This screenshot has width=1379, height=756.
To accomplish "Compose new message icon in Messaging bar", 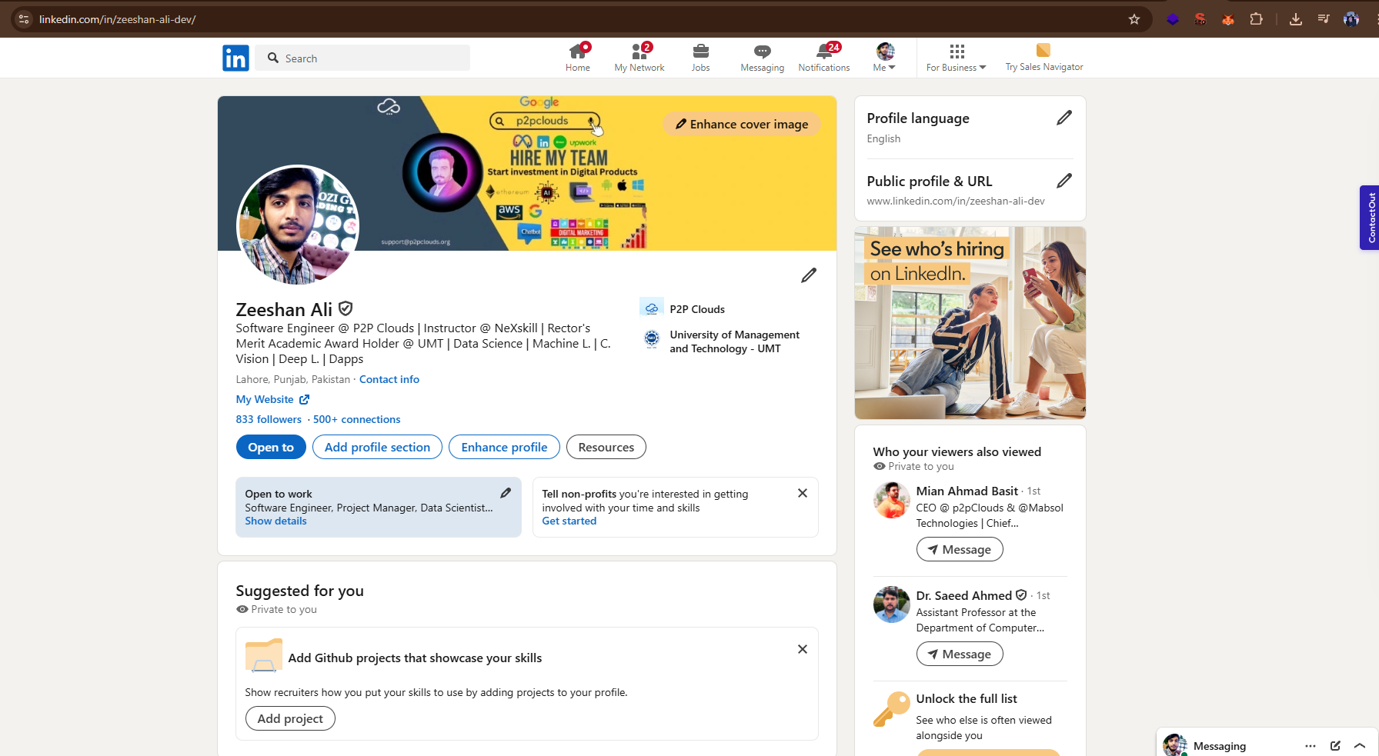I will (1335, 746).
